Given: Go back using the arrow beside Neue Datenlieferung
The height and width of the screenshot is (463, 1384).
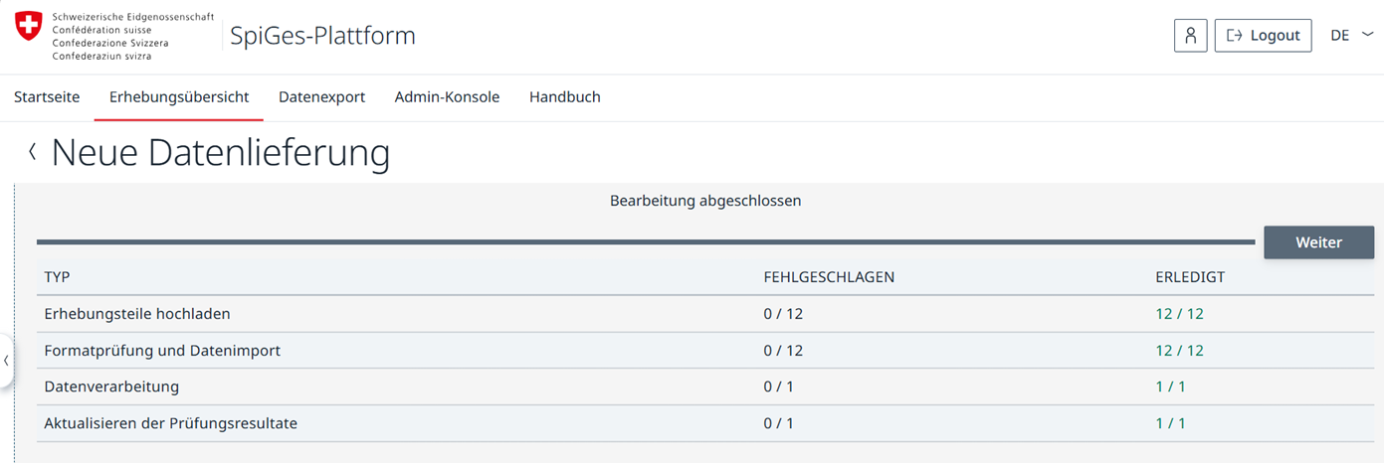Looking at the screenshot, I should coord(33,152).
